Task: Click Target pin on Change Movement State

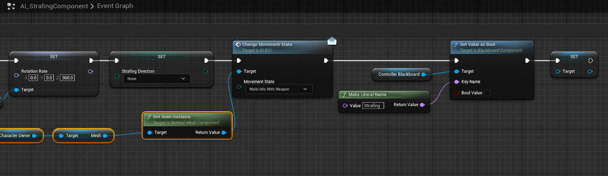Action: click(239, 71)
